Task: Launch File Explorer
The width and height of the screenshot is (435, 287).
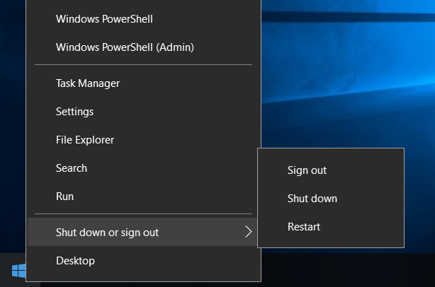Action: (x=85, y=140)
